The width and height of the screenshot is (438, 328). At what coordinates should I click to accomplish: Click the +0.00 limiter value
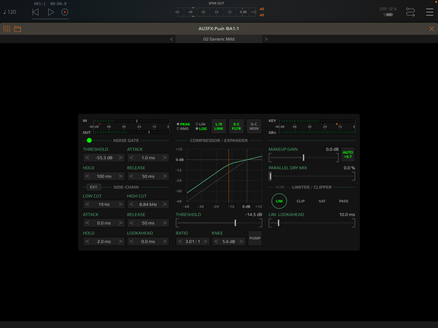click(280, 187)
